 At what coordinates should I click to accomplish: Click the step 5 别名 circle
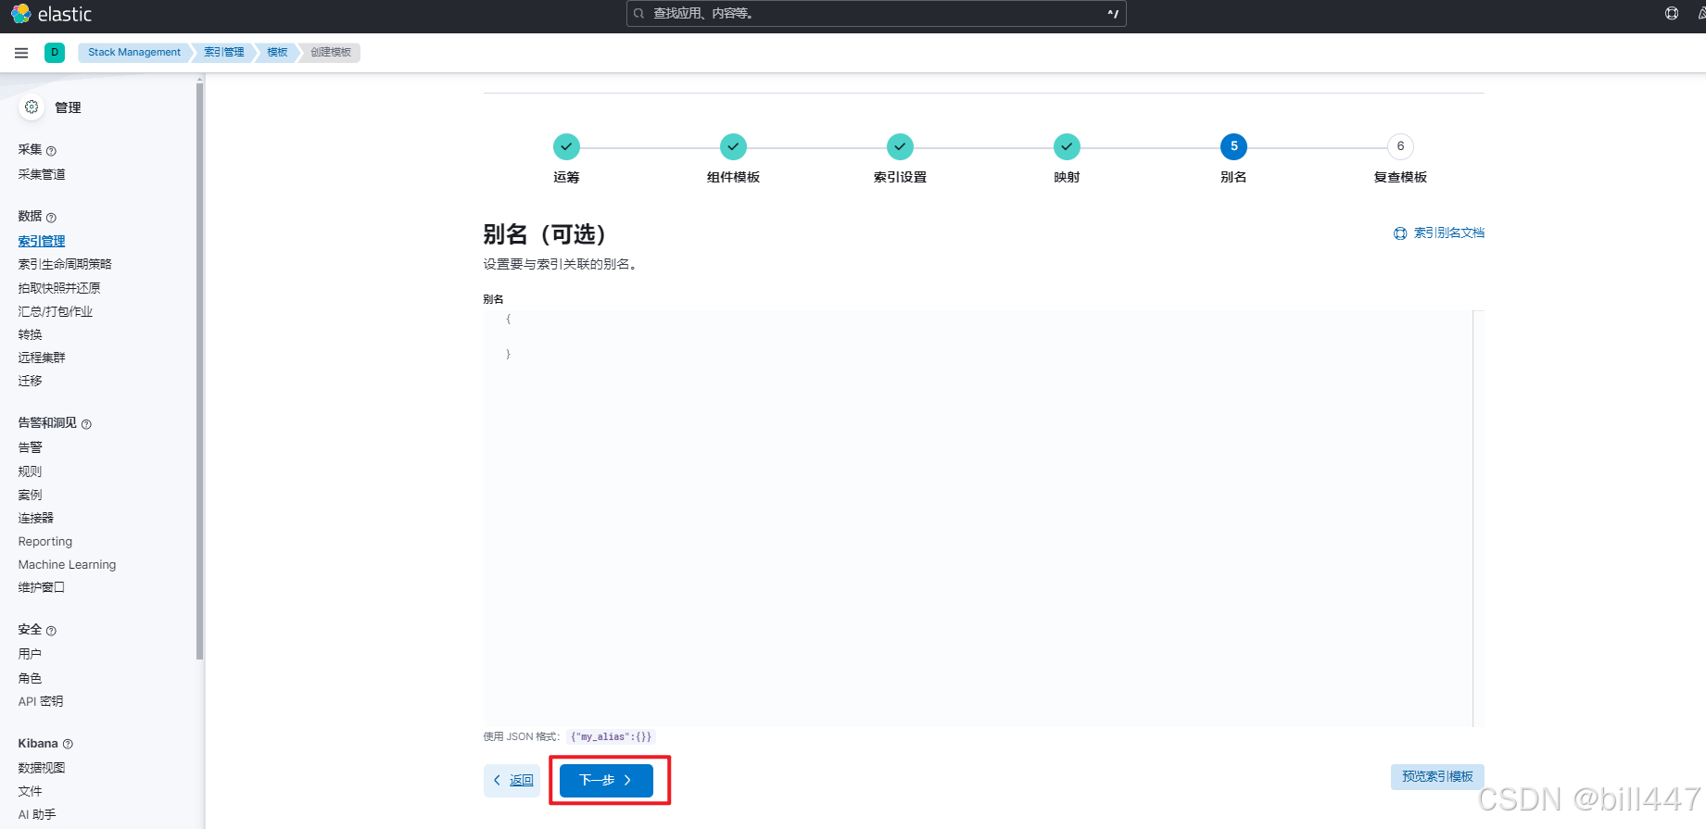tap(1233, 146)
